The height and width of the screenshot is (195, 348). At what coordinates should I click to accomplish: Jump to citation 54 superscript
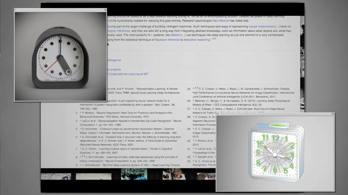click(x=214, y=39)
